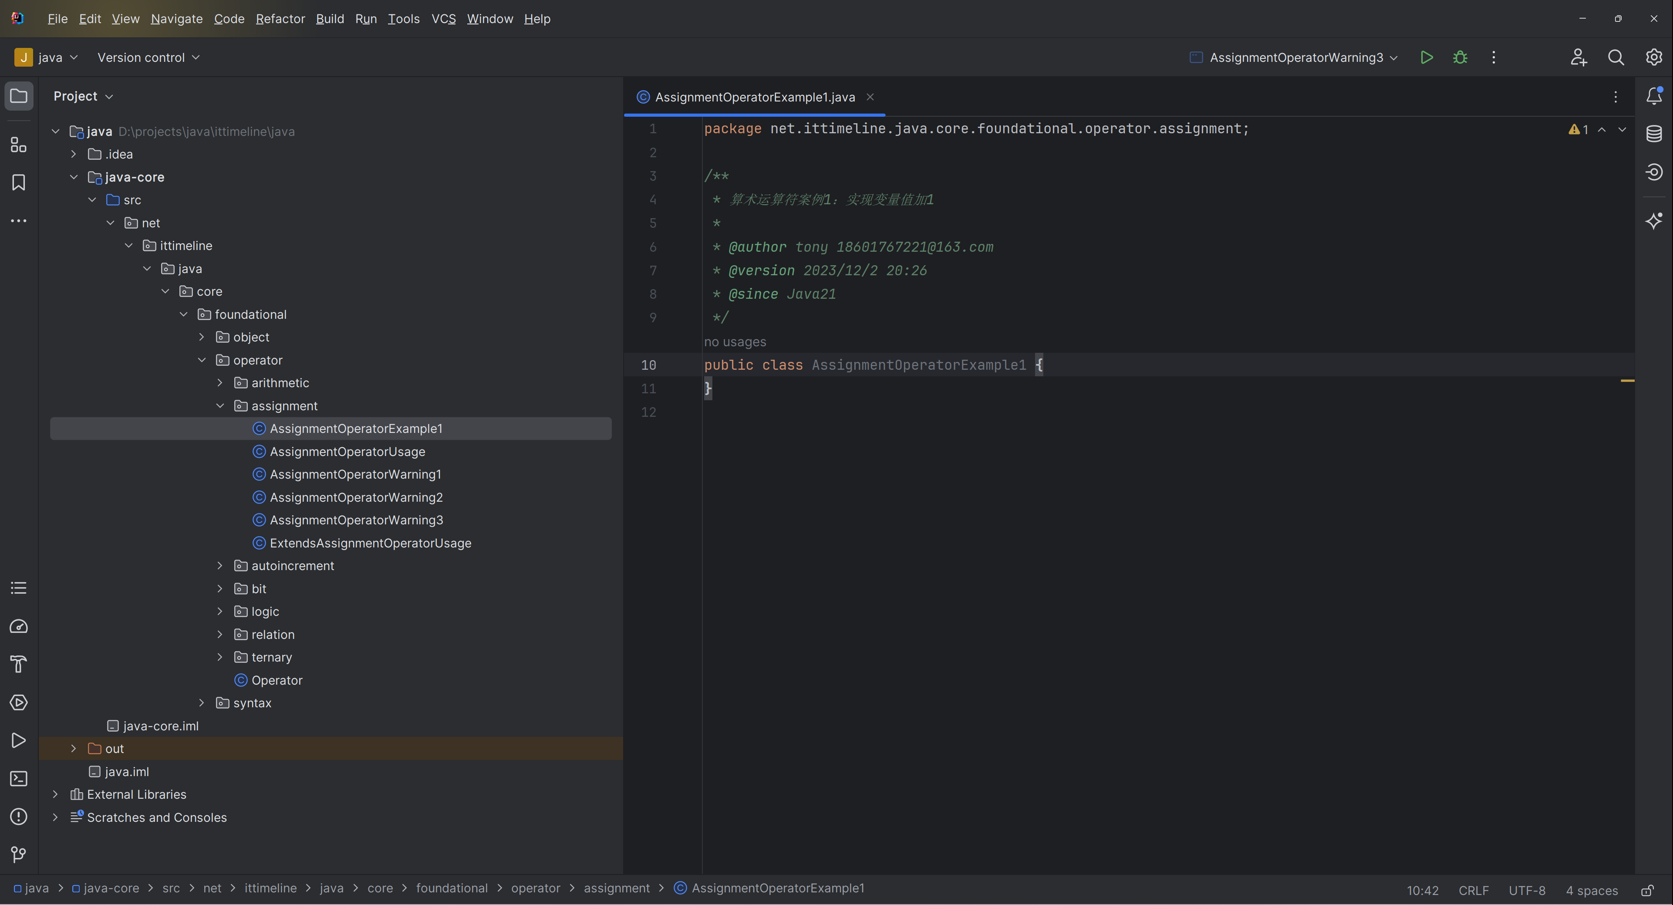Jump to previous highlighted warning arrow
Viewport: 1673px width, 905px height.
[x=1602, y=129]
